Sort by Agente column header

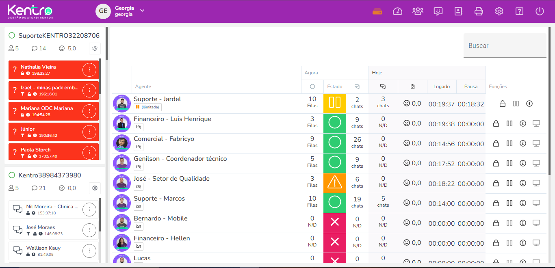point(143,86)
